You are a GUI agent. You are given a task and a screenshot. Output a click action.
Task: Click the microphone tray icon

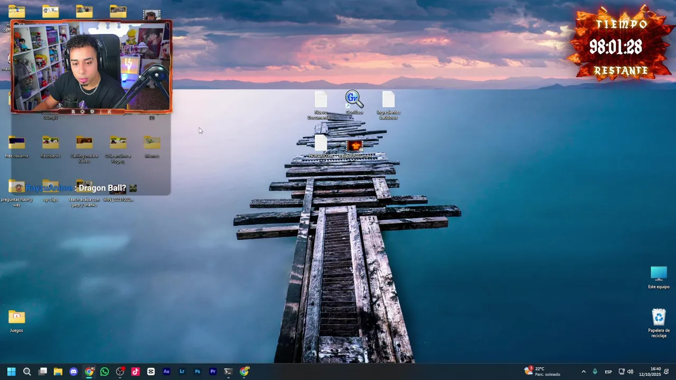pyautogui.click(x=595, y=372)
